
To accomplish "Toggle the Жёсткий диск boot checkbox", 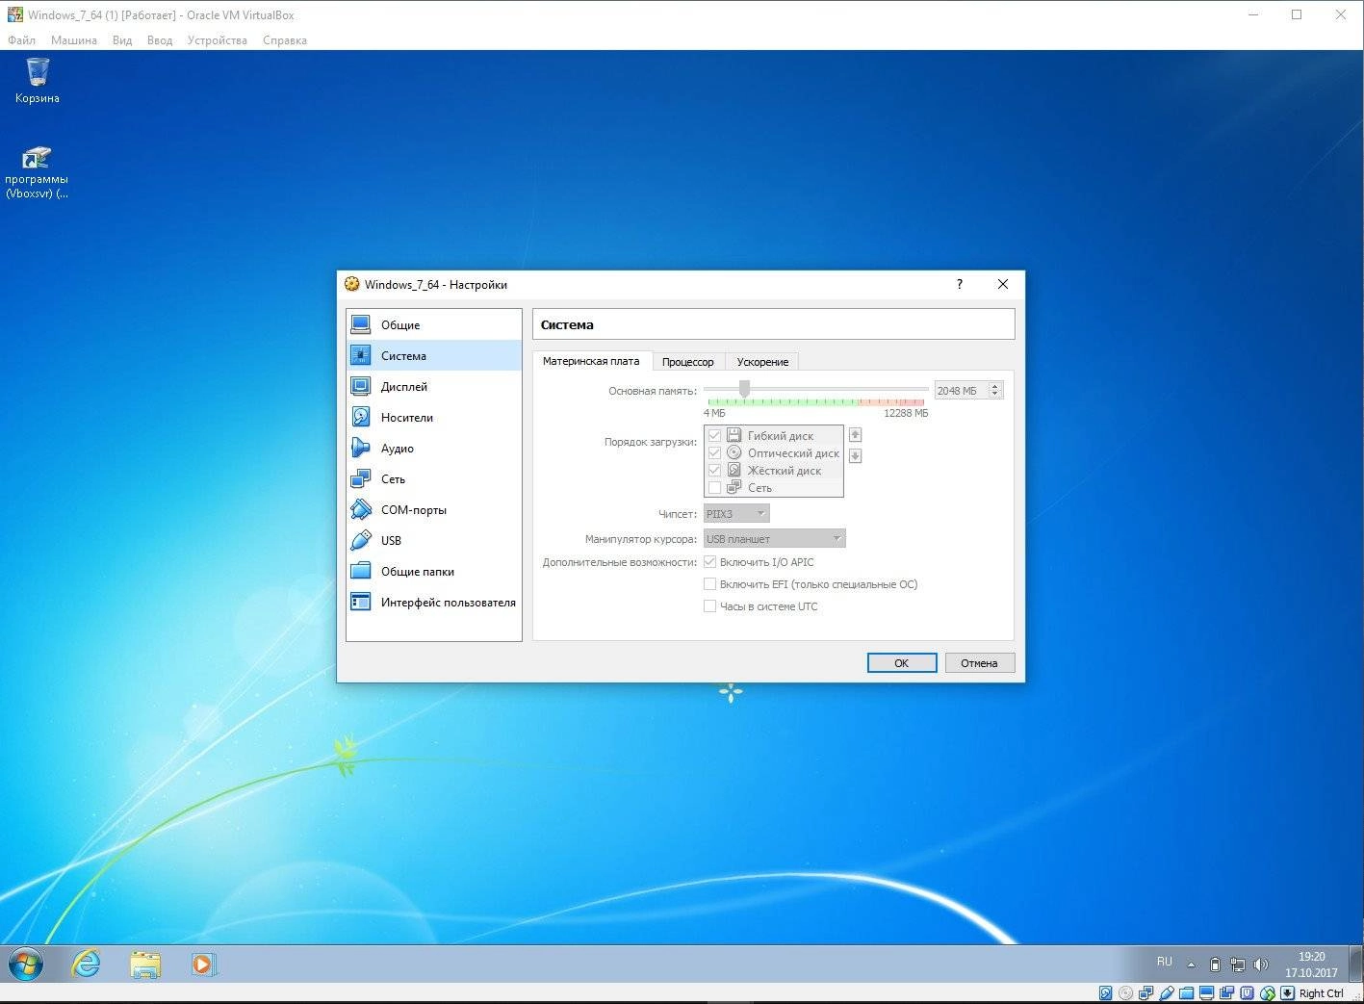I will tap(714, 470).
